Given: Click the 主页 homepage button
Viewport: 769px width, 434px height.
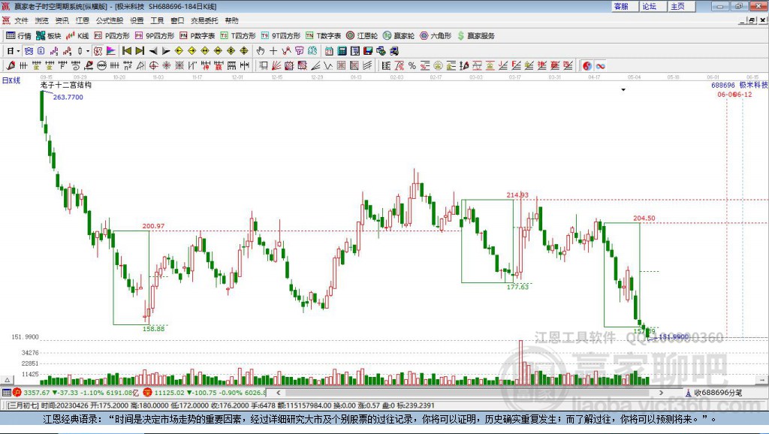Looking at the screenshot, I should pyautogui.click(x=677, y=6).
